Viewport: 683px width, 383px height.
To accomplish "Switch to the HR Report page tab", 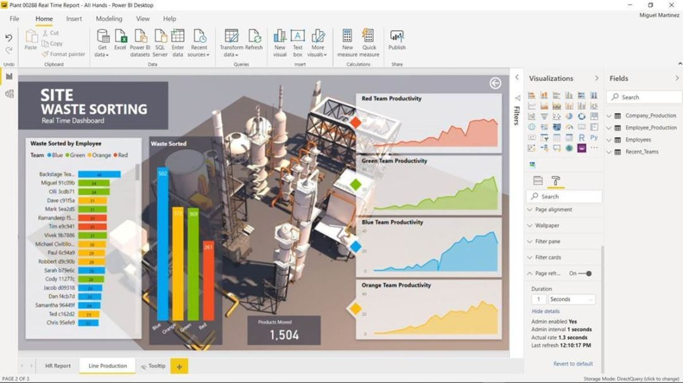I will click(x=58, y=366).
